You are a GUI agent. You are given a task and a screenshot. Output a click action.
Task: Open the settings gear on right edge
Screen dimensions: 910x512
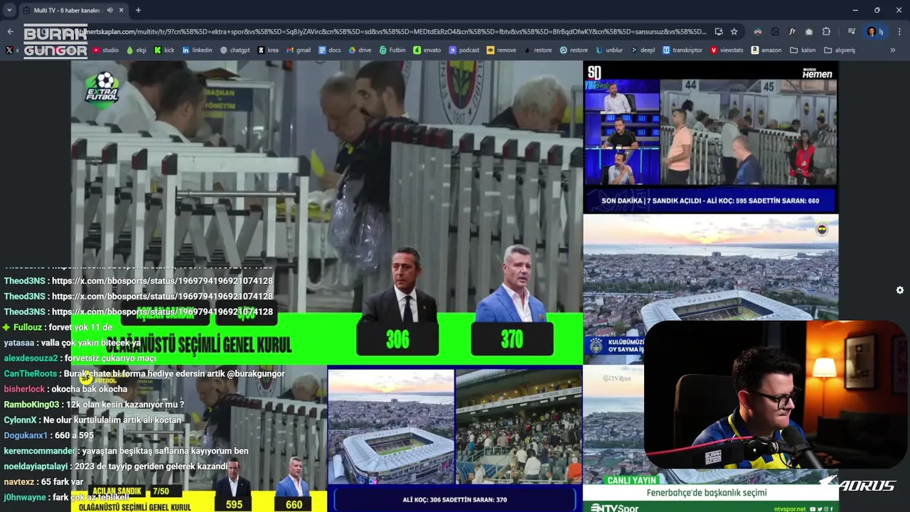click(900, 290)
